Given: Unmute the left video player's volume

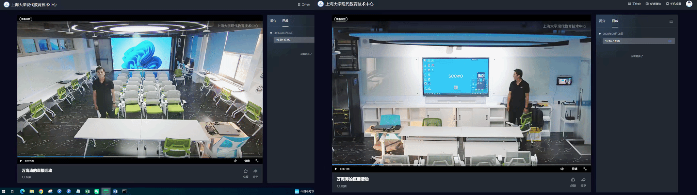Looking at the screenshot, I should 235,161.
